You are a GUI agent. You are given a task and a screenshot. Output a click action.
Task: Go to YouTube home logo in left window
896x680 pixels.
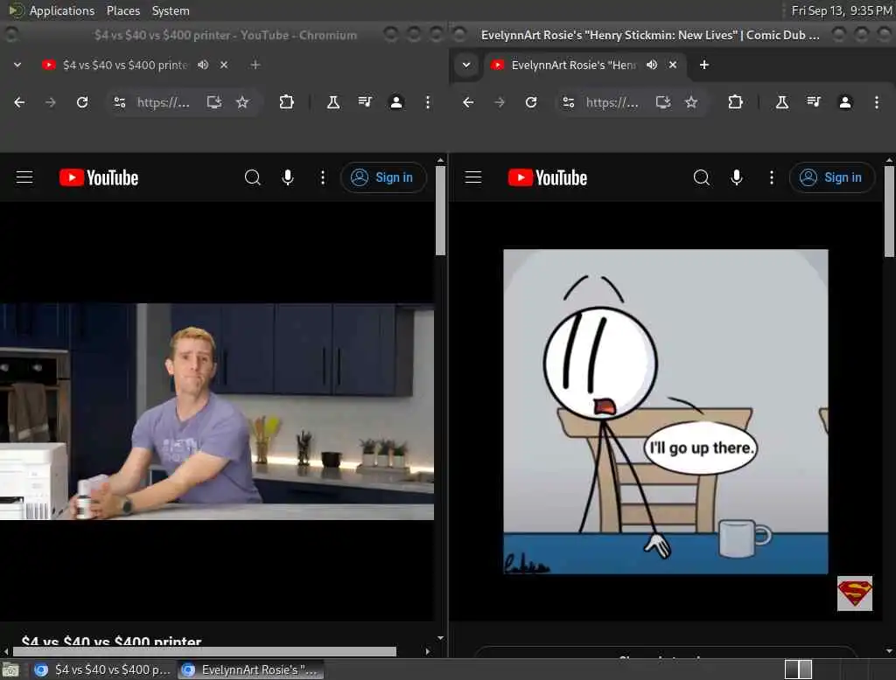pos(99,177)
